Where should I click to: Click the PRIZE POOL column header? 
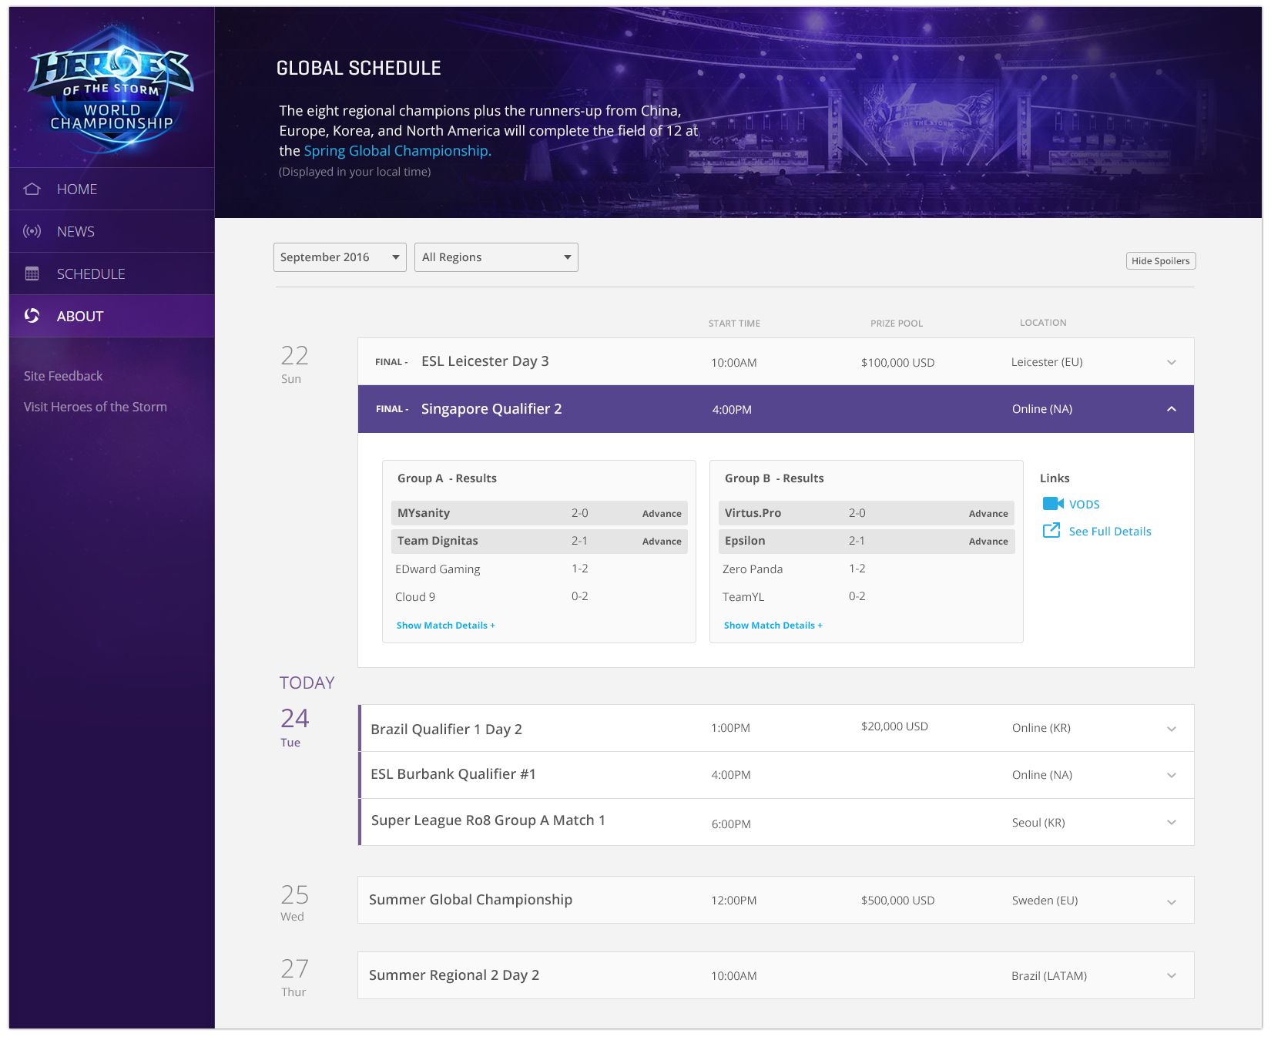click(x=897, y=324)
